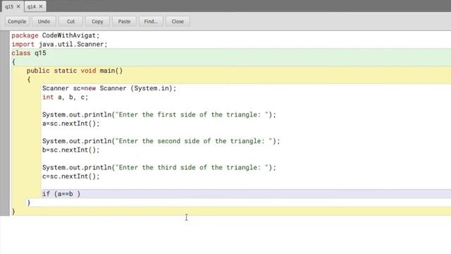This screenshot has width=451, height=254.
Task: Undo the last edit
Action: (x=44, y=21)
